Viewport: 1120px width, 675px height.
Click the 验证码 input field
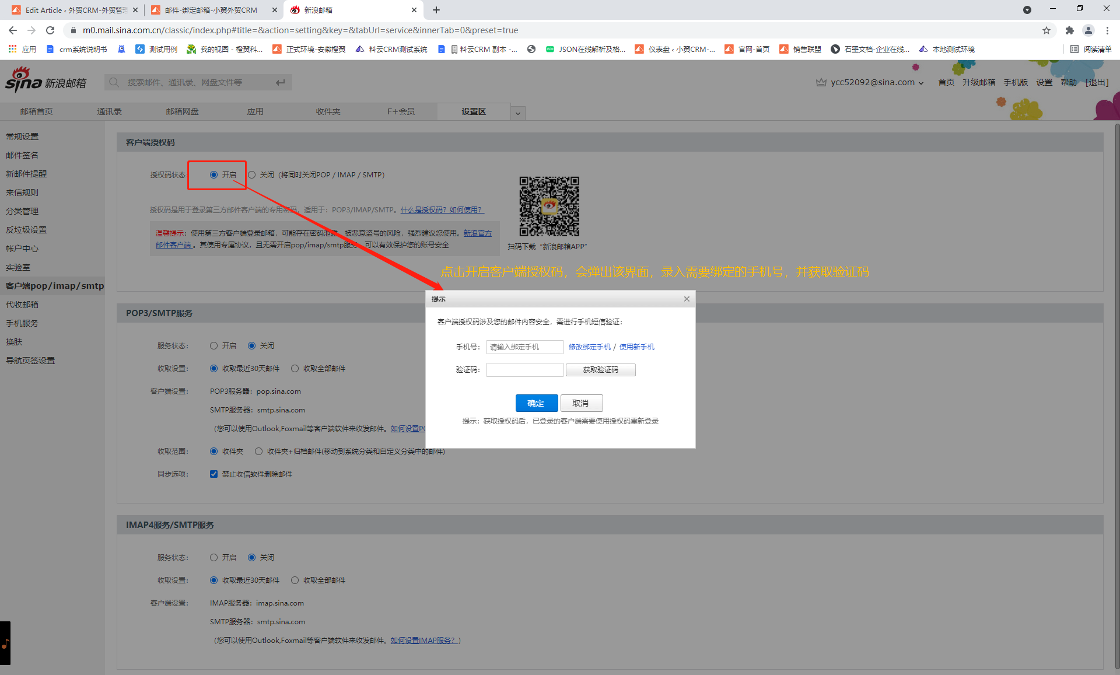point(525,370)
